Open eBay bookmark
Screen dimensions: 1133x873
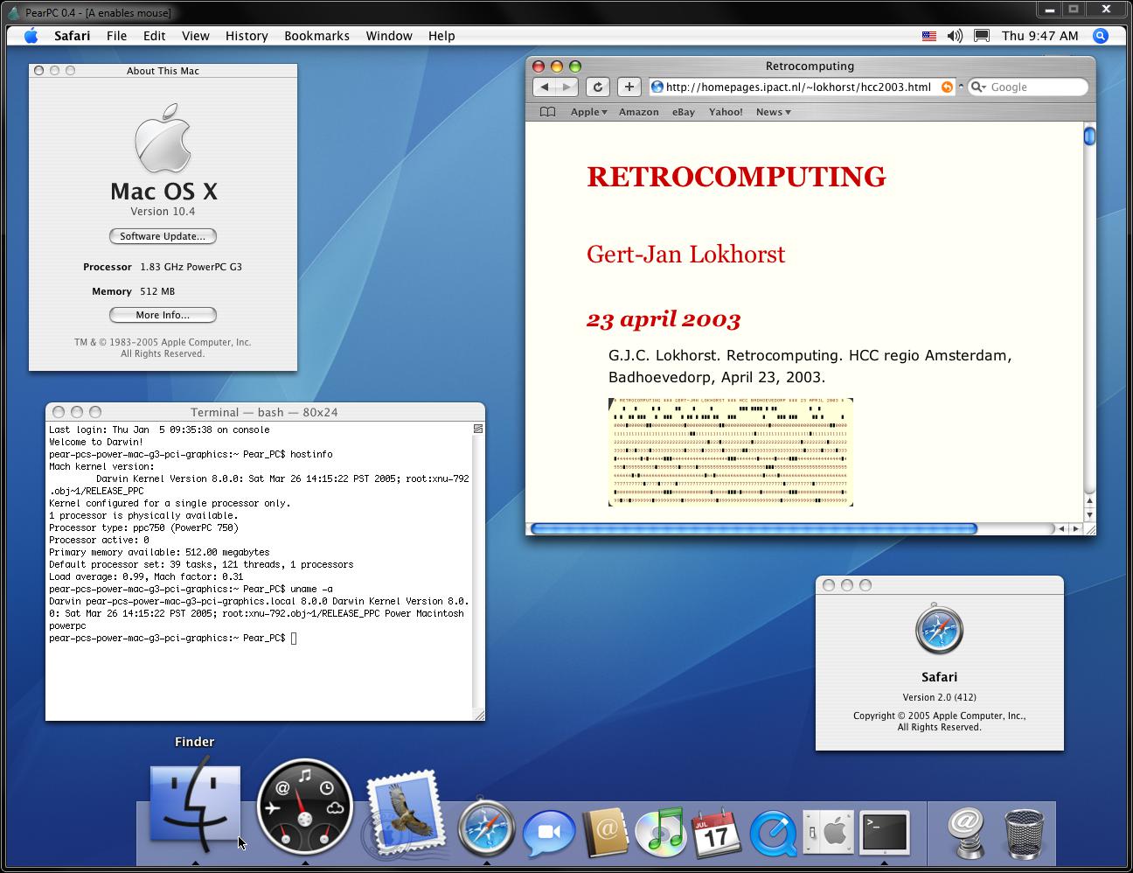pyautogui.click(x=684, y=112)
